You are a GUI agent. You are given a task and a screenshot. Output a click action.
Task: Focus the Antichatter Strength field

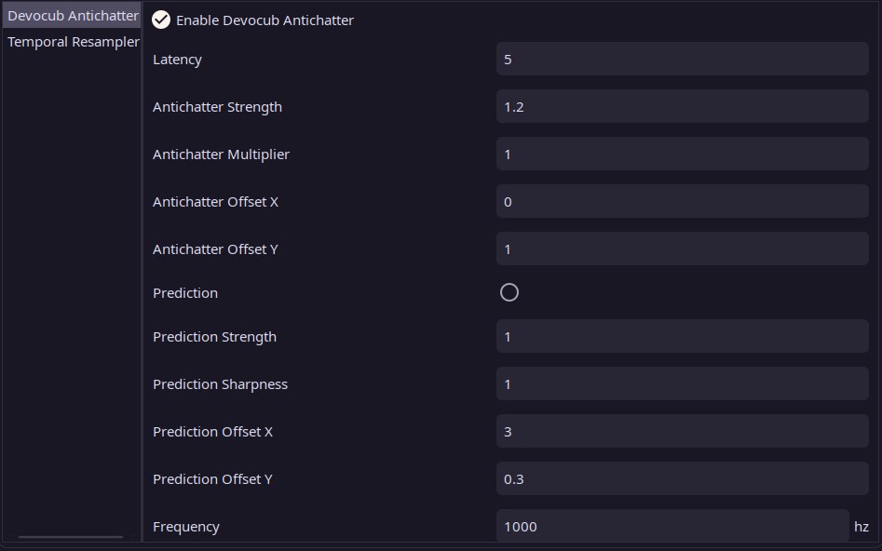pos(682,107)
